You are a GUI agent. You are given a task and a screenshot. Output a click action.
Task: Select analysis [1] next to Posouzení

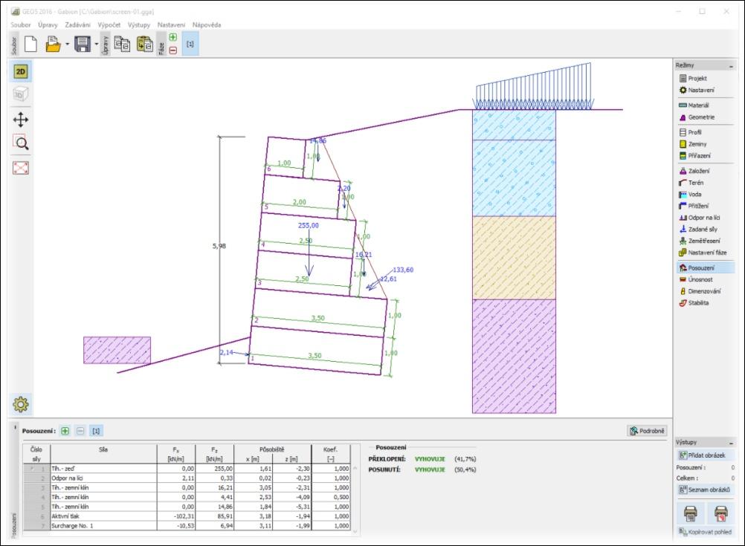click(96, 431)
